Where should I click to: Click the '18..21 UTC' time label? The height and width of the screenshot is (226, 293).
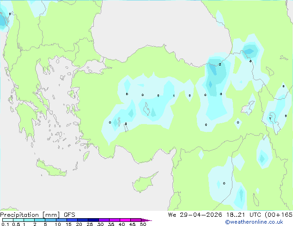click(x=243, y=215)
